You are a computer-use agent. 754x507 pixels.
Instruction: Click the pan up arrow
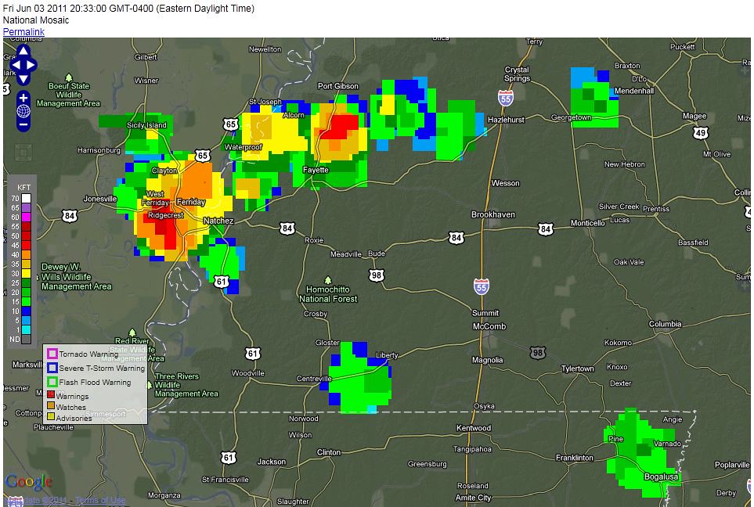[x=23, y=51]
